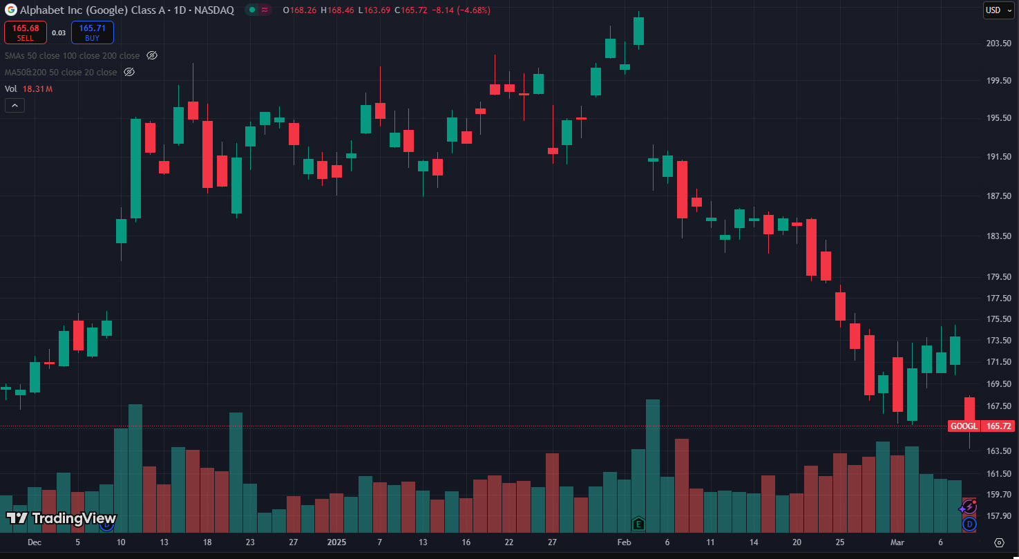Click the 199.50 price axis label
Image resolution: width=1019 pixels, height=559 pixels.
click(998, 81)
